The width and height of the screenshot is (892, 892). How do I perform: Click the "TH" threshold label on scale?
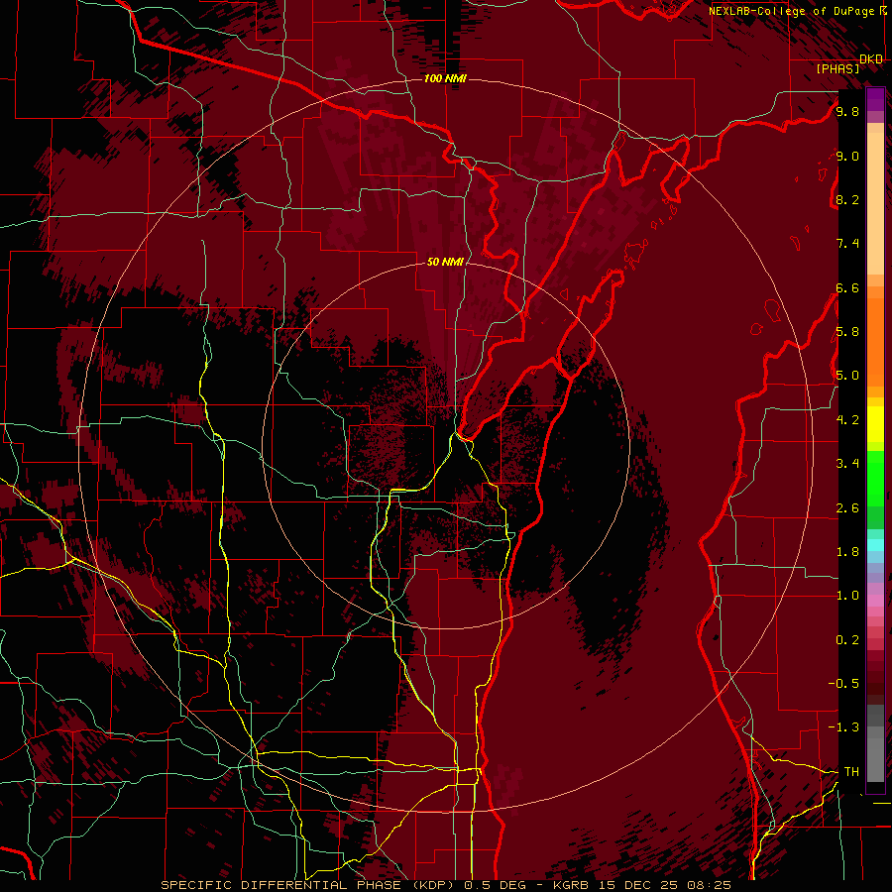851,772
